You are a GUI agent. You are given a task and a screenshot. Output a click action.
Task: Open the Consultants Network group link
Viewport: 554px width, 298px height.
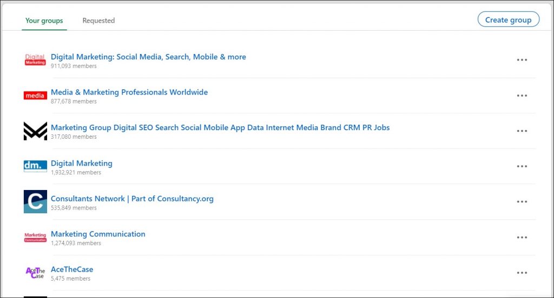click(x=132, y=199)
